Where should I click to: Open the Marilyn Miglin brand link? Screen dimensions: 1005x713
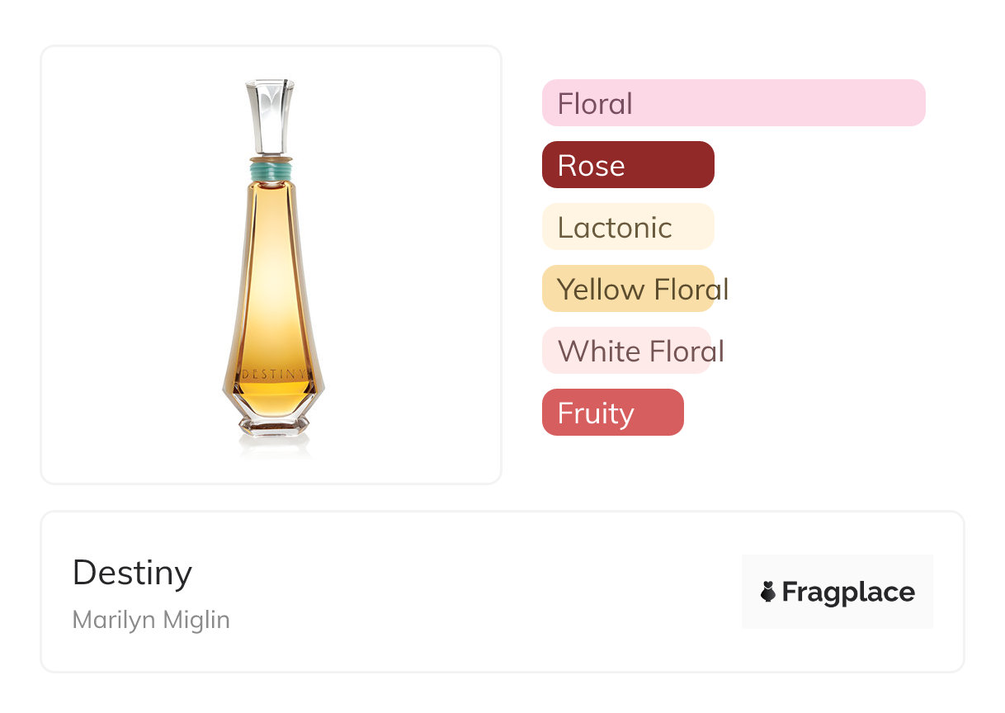point(151,620)
